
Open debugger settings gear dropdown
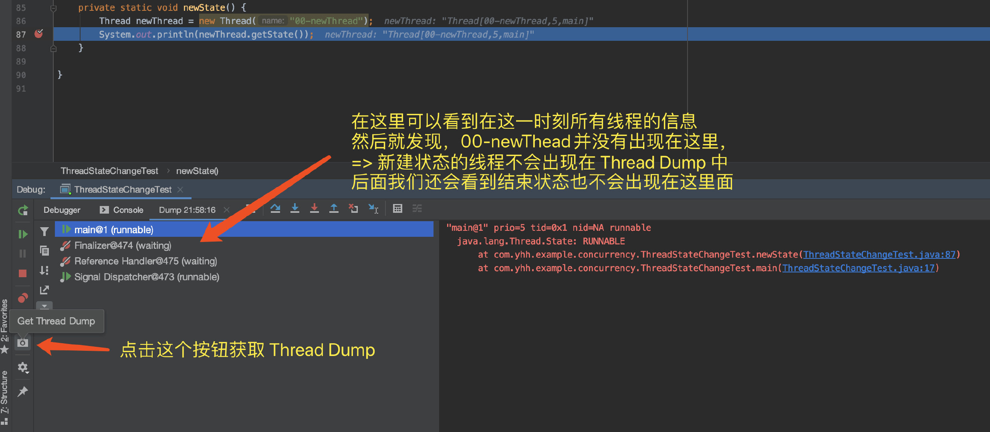click(x=23, y=367)
